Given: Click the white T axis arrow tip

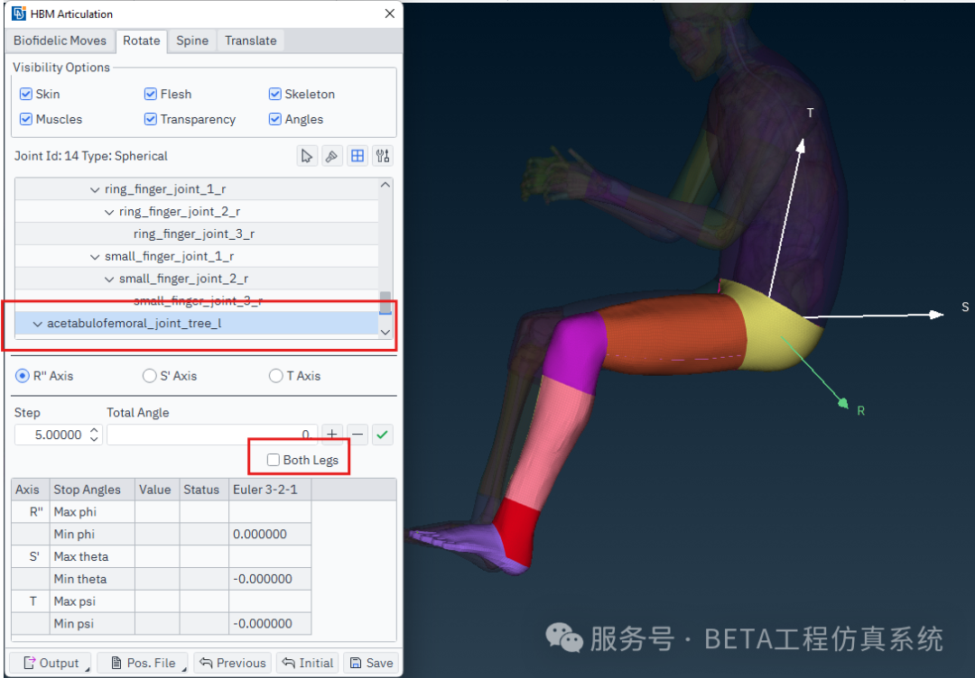Looking at the screenshot, I should [802, 144].
